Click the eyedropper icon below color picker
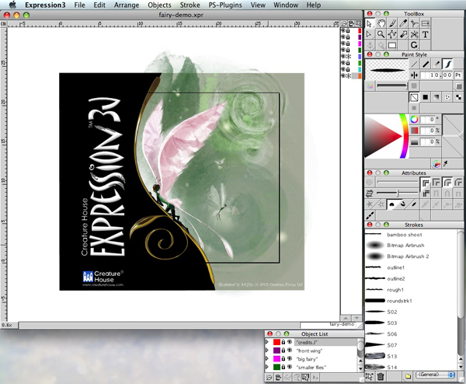The height and width of the screenshot is (384, 466). (446, 163)
